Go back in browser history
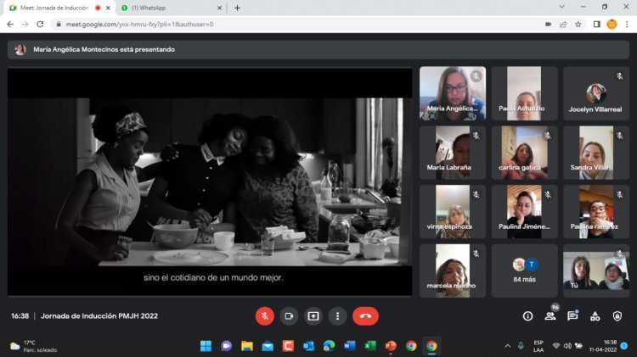The image size is (637, 357). pyautogui.click(x=10, y=25)
